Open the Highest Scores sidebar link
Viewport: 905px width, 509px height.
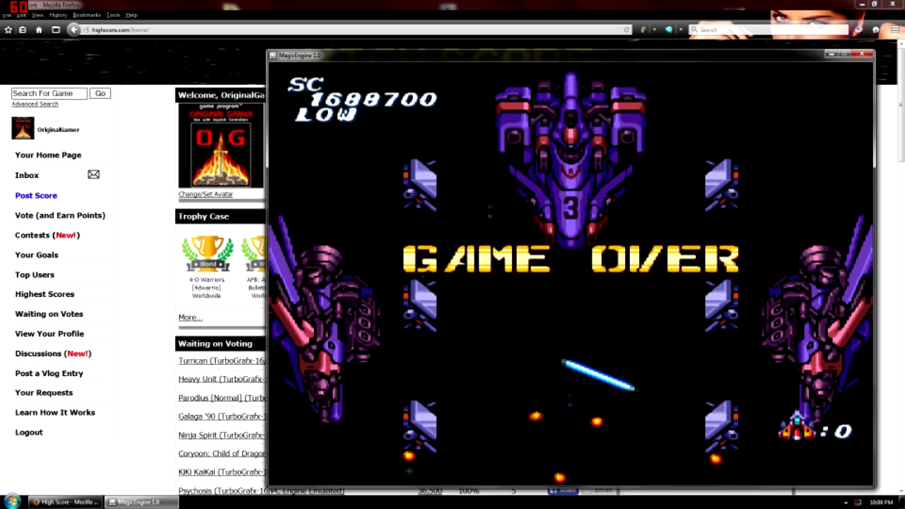[x=45, y=294]
